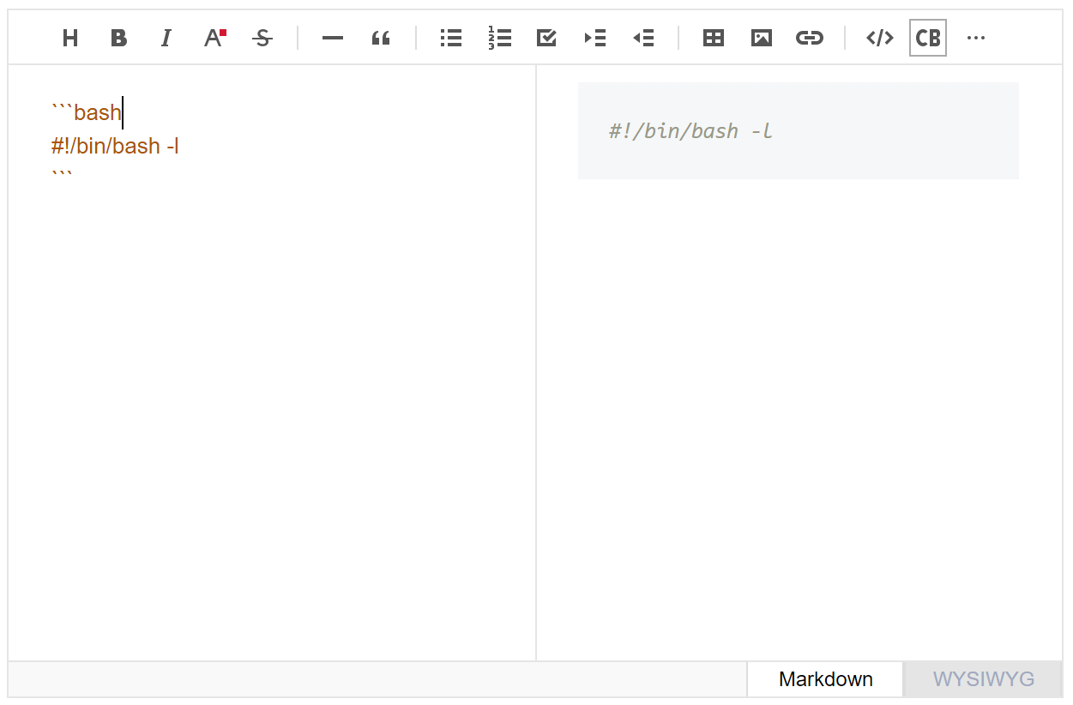Viewport: 1073px width, 705px height.
Task: Indent the current line
Action: [595, 38]
